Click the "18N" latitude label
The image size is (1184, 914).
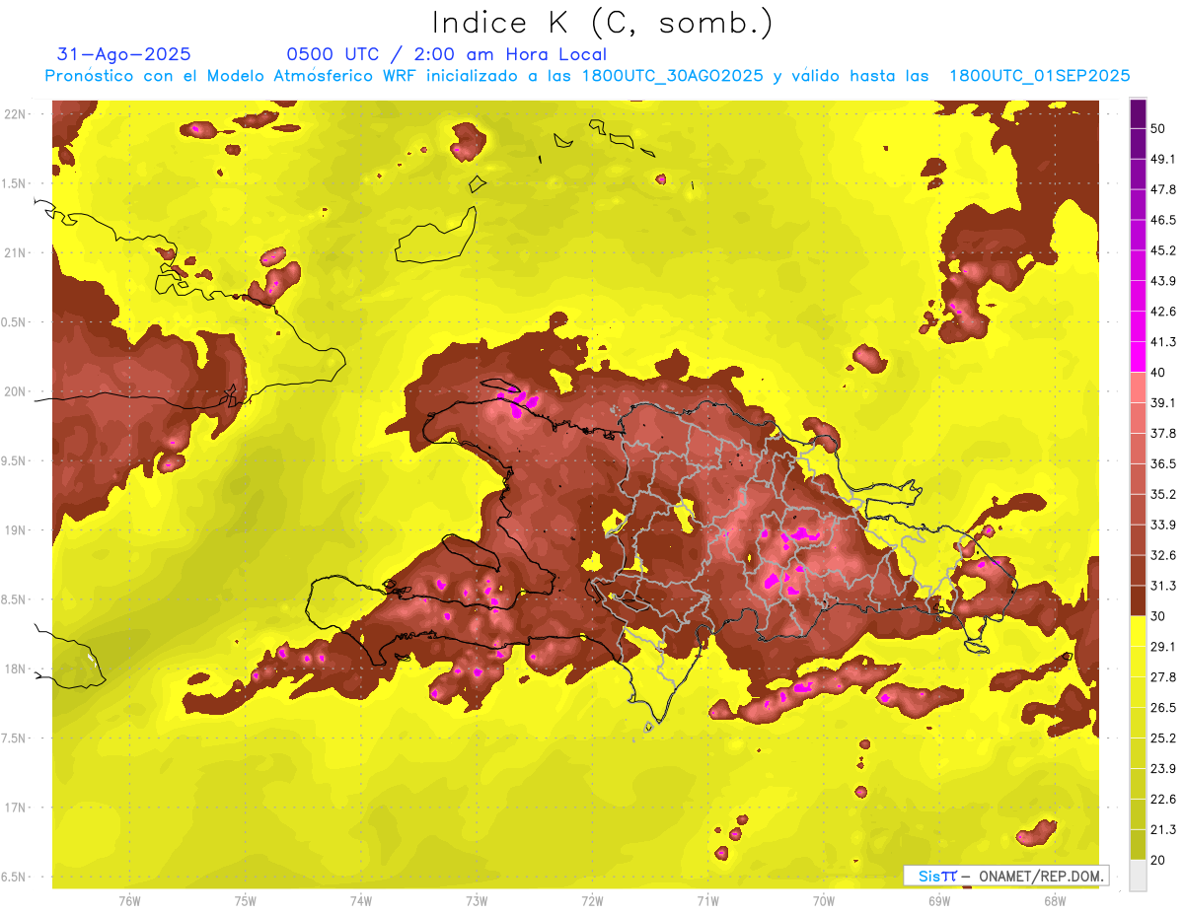16,668
